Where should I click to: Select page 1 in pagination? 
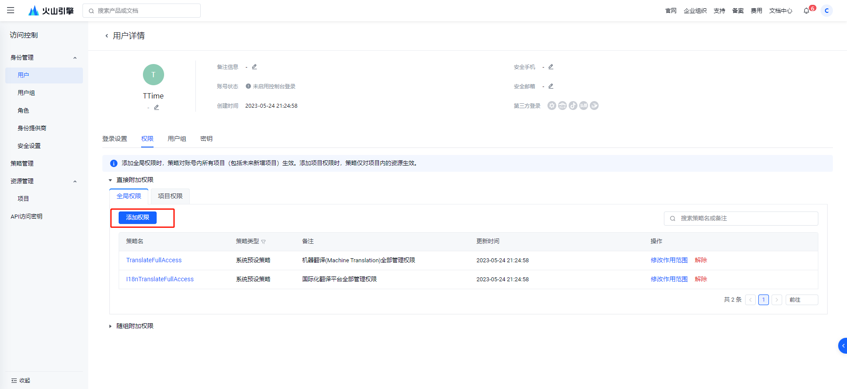764,300
